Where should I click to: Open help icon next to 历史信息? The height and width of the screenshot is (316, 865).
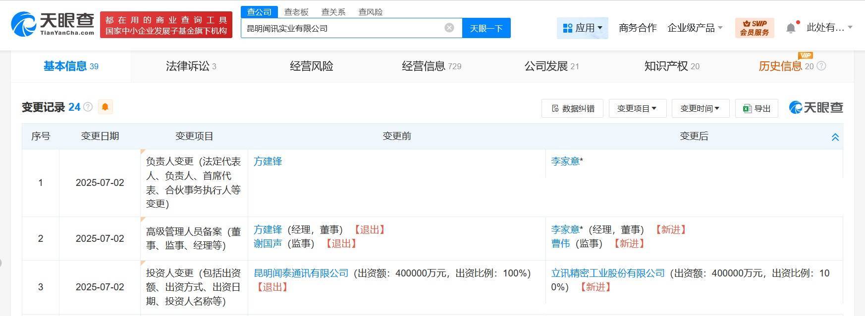(821, 66)
